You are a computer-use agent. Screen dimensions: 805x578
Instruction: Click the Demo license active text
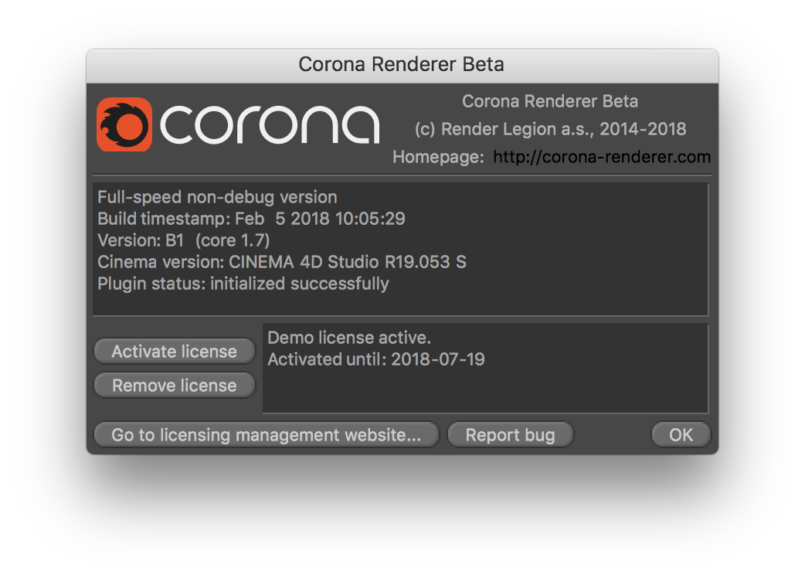coord(348,338)
